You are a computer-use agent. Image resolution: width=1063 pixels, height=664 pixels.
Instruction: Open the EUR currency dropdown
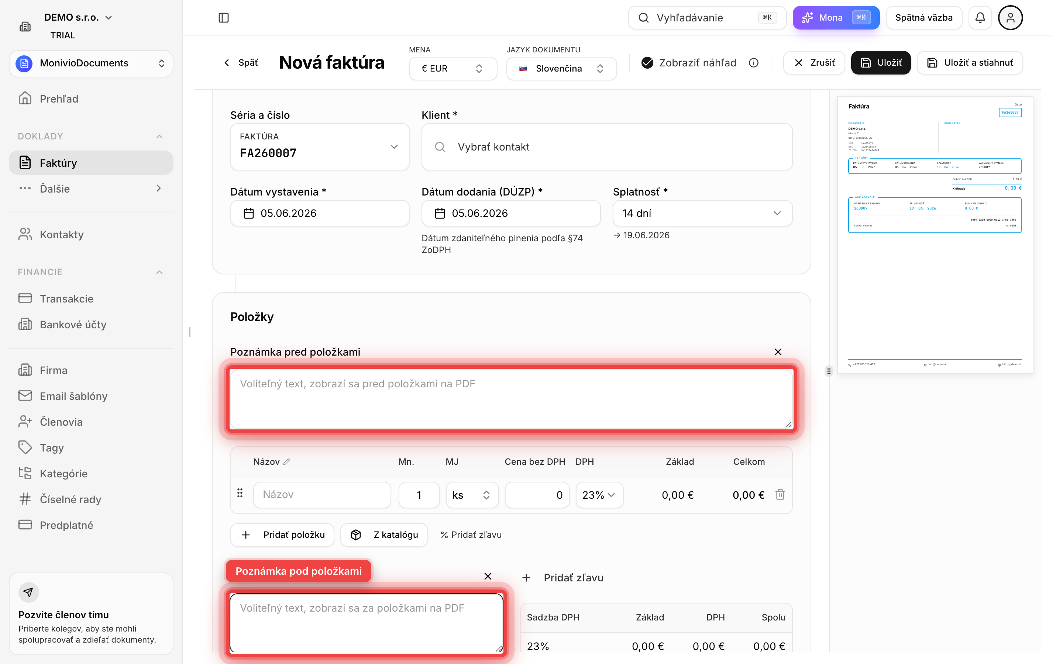coord(453,69)
